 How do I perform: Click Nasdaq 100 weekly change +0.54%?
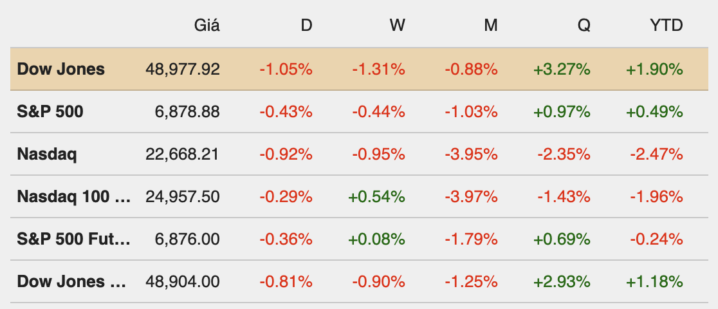(376, 196)
